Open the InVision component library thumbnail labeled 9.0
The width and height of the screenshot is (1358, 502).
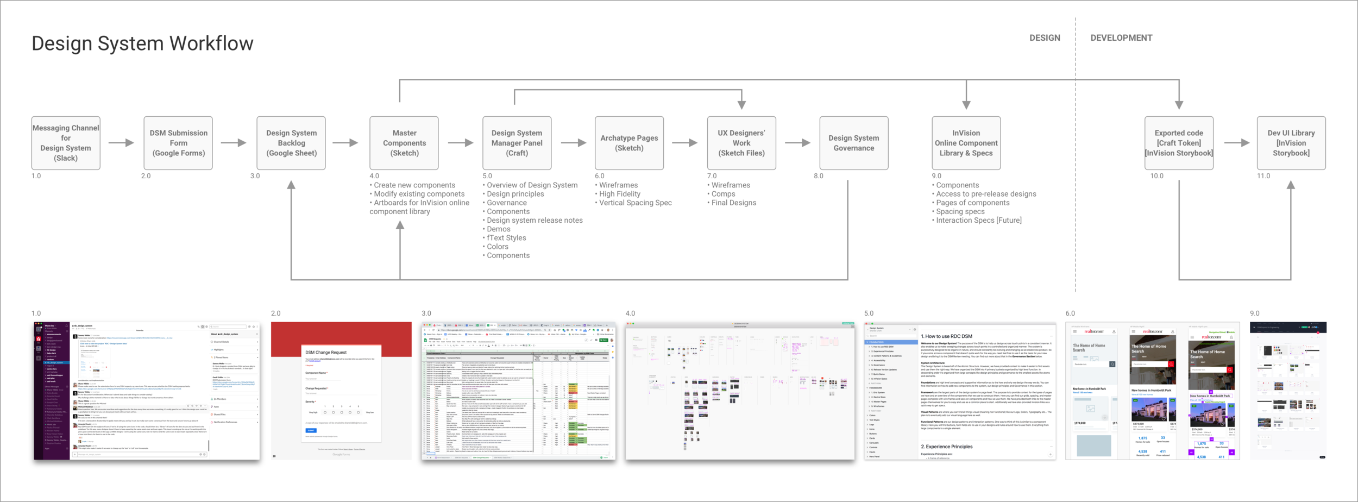tap(1288, 391)
